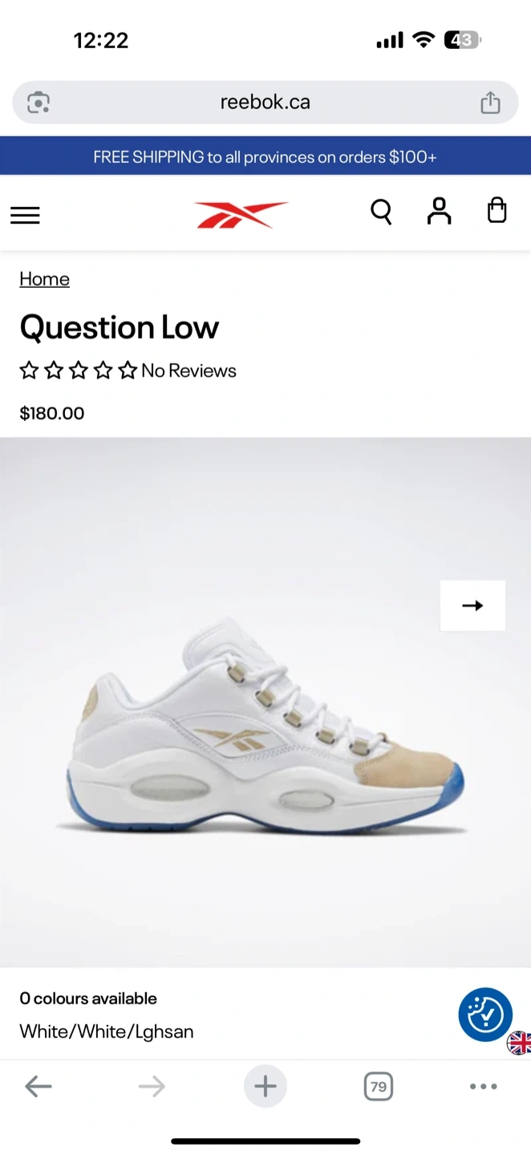531x1155 pixels.
Task: Open the blue accessibility widget button
Action: pos(485,1015)
